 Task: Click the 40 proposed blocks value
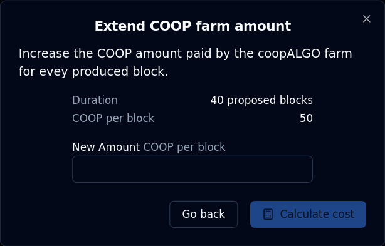tap(261, 100)
